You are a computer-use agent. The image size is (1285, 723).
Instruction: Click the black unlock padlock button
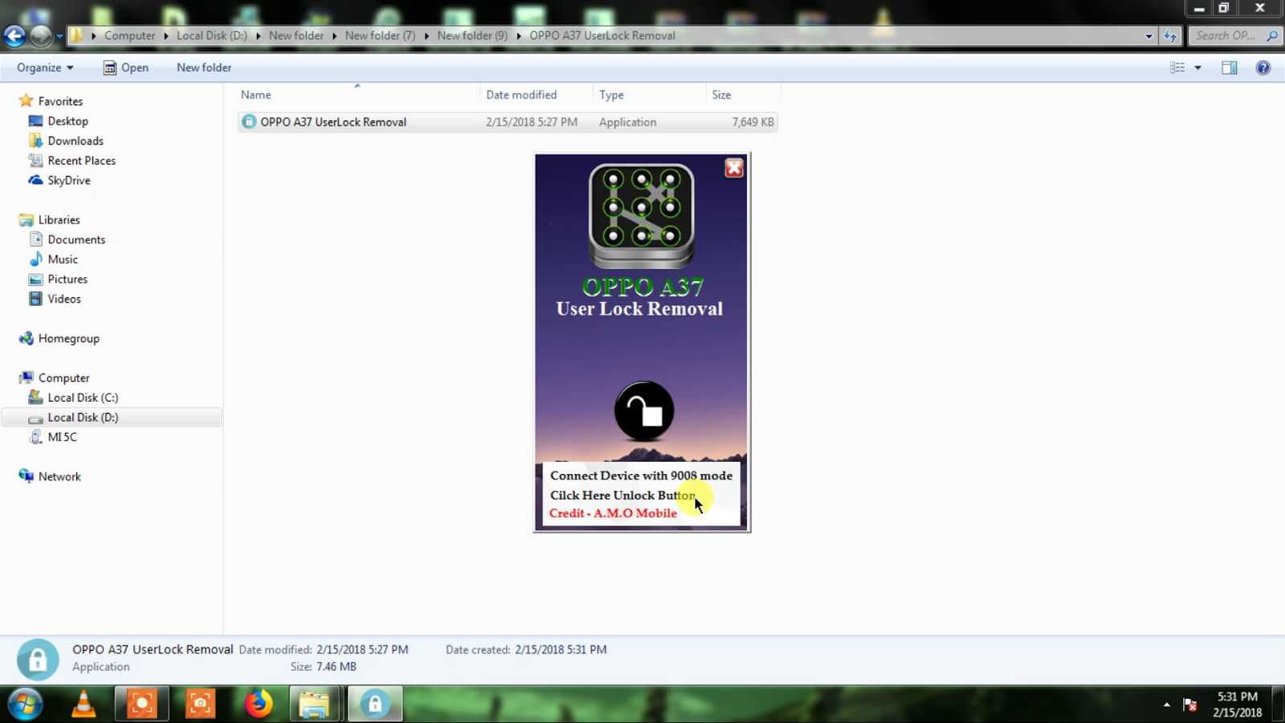[644, 411]
